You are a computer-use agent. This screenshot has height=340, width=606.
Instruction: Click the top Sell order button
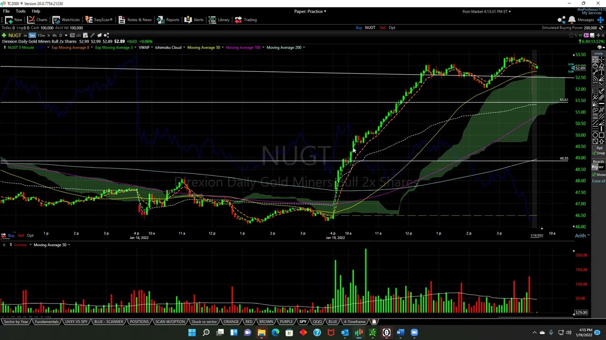pyautogui.click(x=383, y=27)
